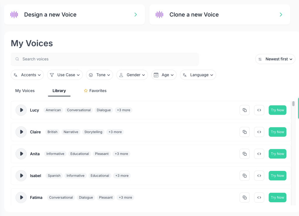This screenshot has width=299, height=216.
Task: Open embed code for Claire
Action: [x=259, y=132]
